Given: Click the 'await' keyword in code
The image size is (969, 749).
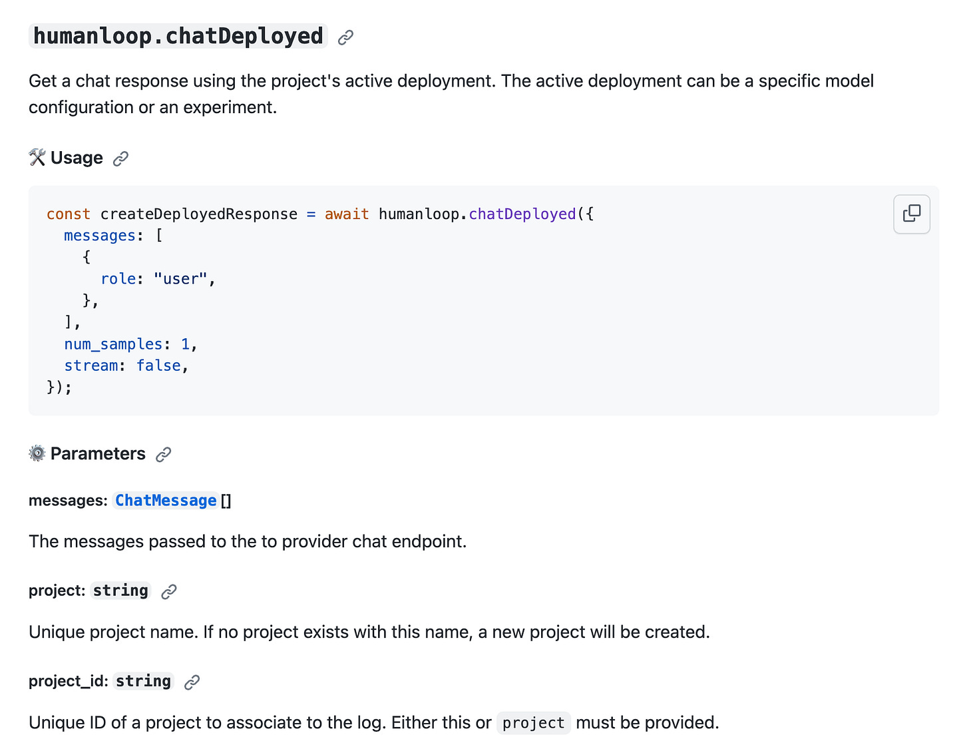Looking at the screenshot, I should [x=347, y=214].
